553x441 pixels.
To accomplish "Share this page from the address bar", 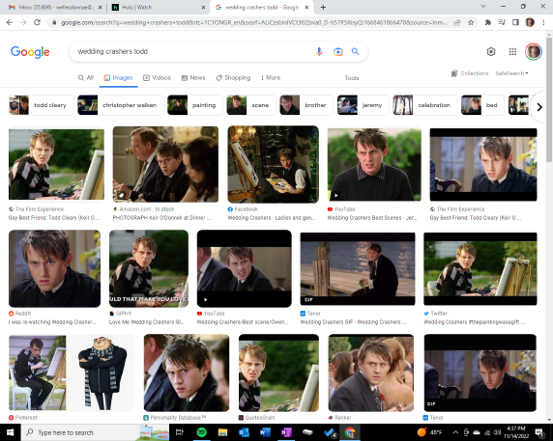I will point(457,22).
